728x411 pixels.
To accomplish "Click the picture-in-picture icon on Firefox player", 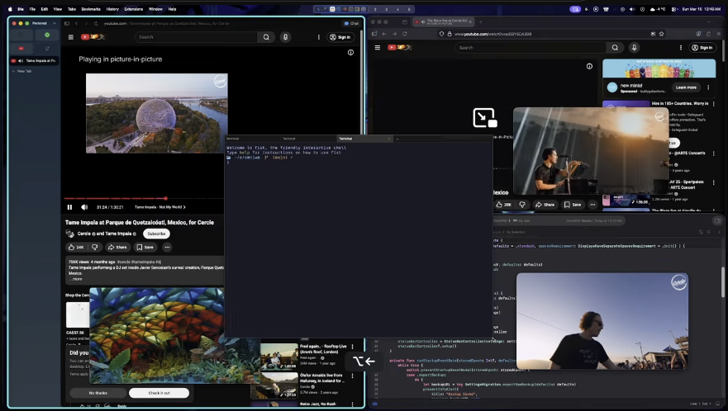I will pyautogui.click(x=485, y=118).
